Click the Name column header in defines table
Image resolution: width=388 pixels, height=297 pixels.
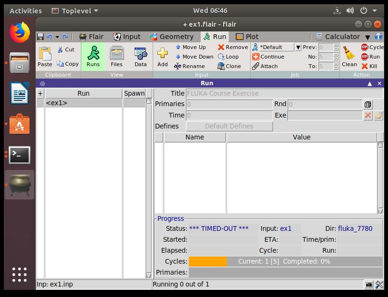click(195, 137)
